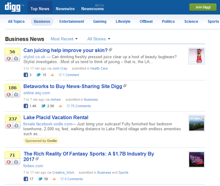Image resolution: width=220 pixels, height=186 pixels.
Task: Open submitter Jonh Cray's profile
Action: 60,68
